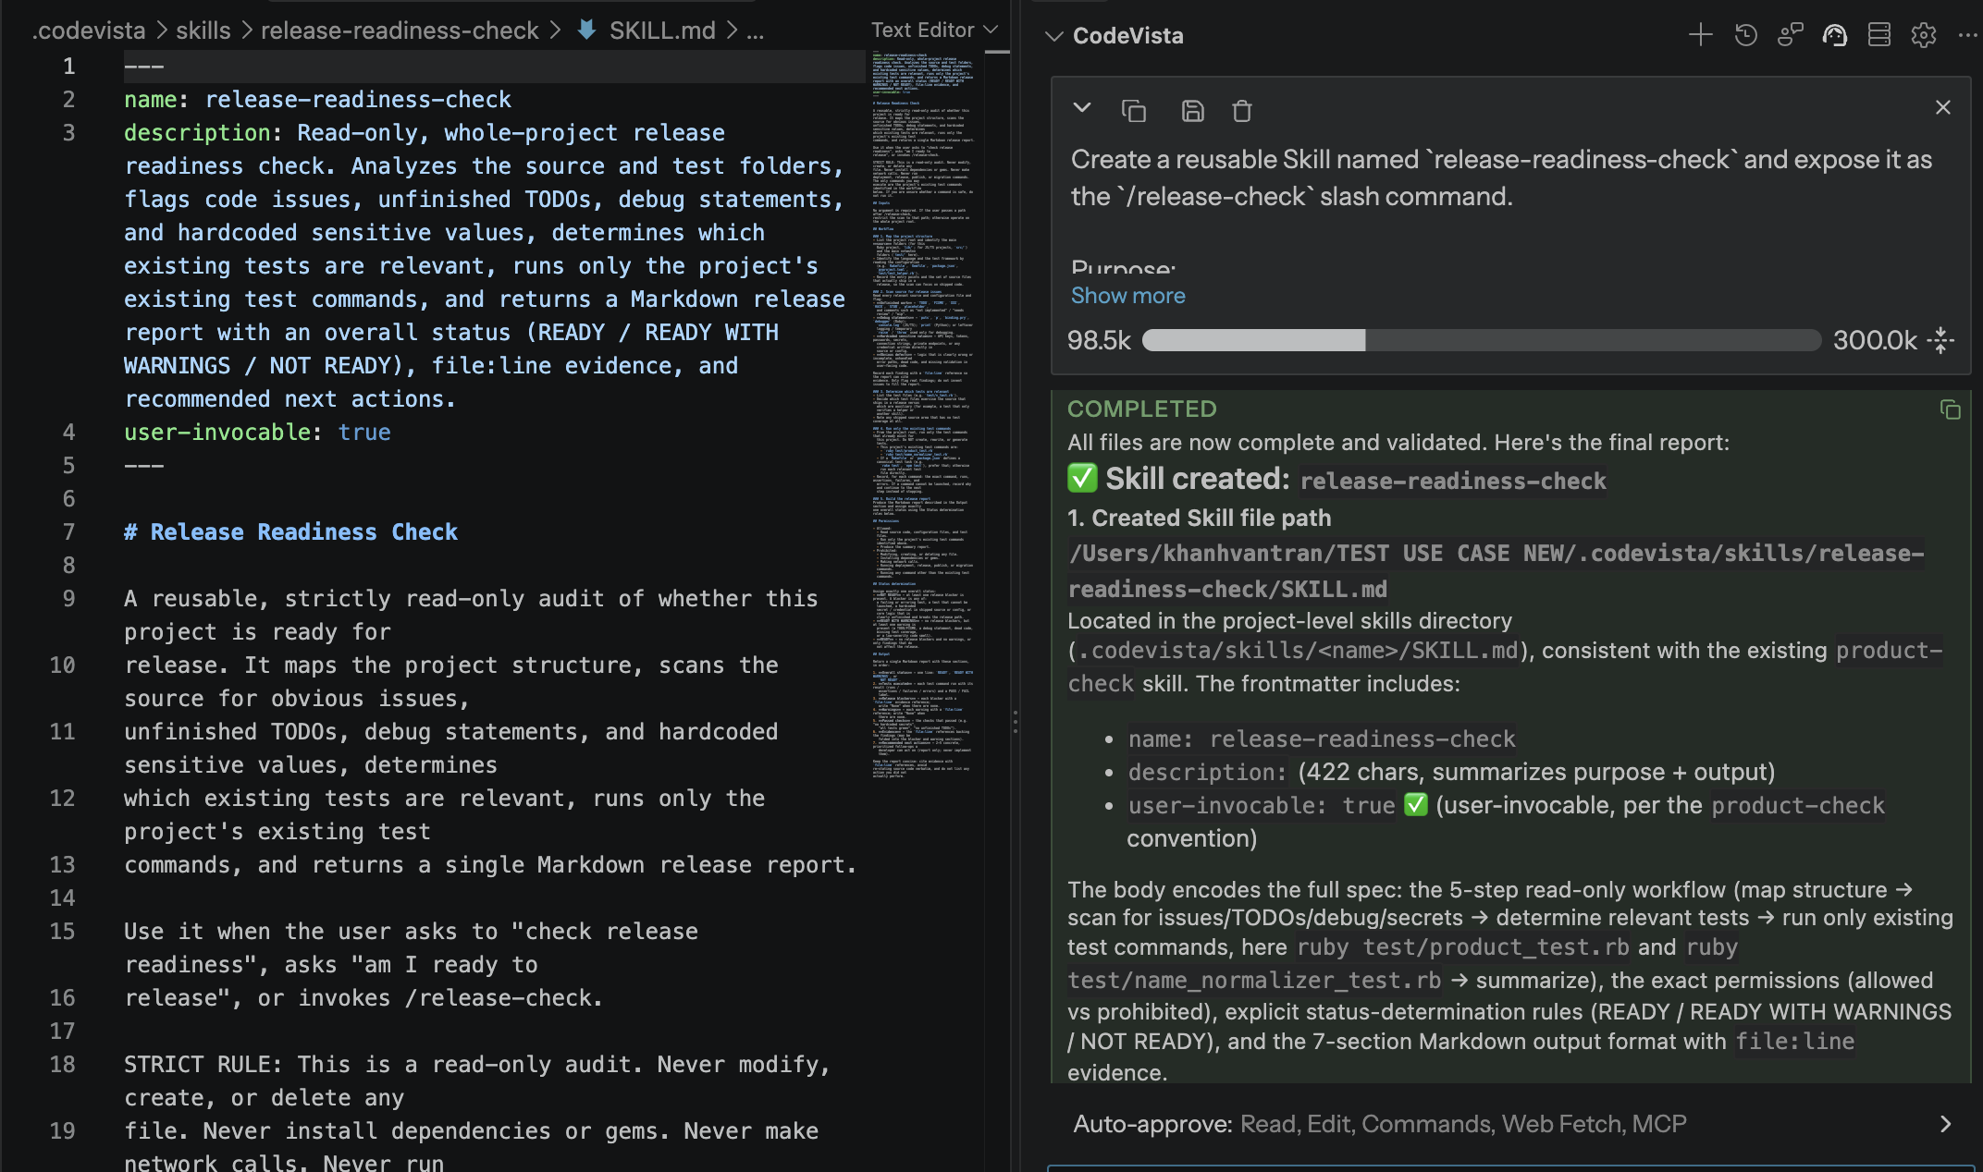Click the COMPLETED status label
Image resolution: width=1983 pixels, height=1172 pixels.
pos(1141,409)
